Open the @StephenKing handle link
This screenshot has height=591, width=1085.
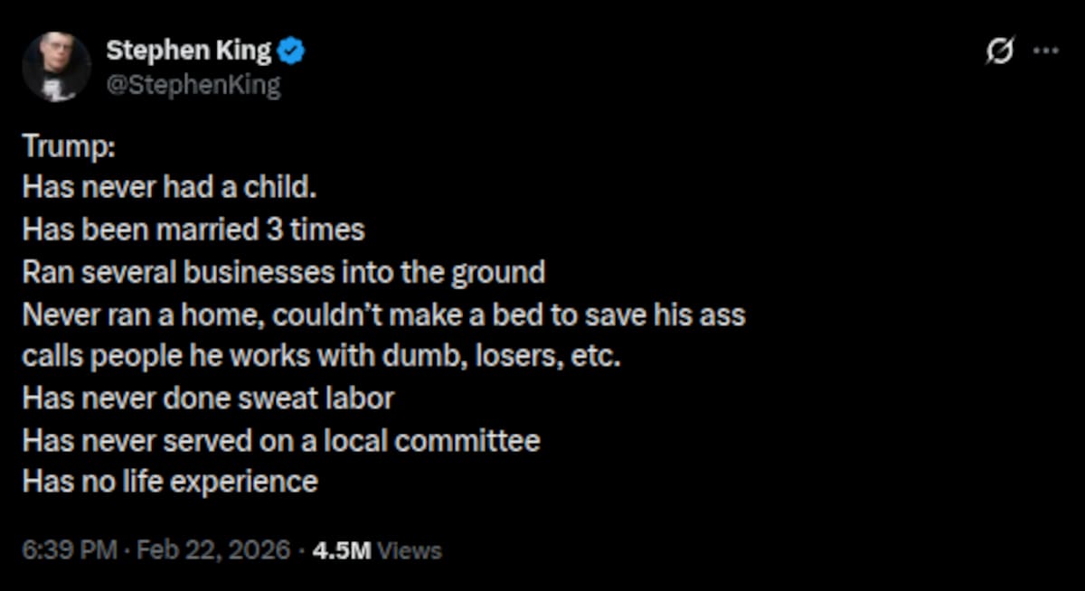tap(193, 86)
